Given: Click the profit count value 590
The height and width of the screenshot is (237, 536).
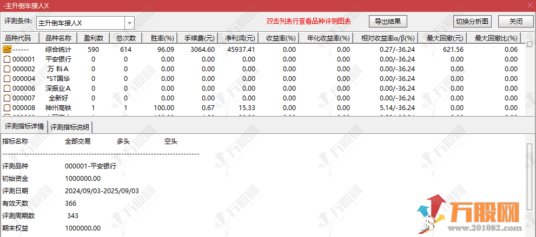Looking at the screenshot, I should [x=94, y=50].
